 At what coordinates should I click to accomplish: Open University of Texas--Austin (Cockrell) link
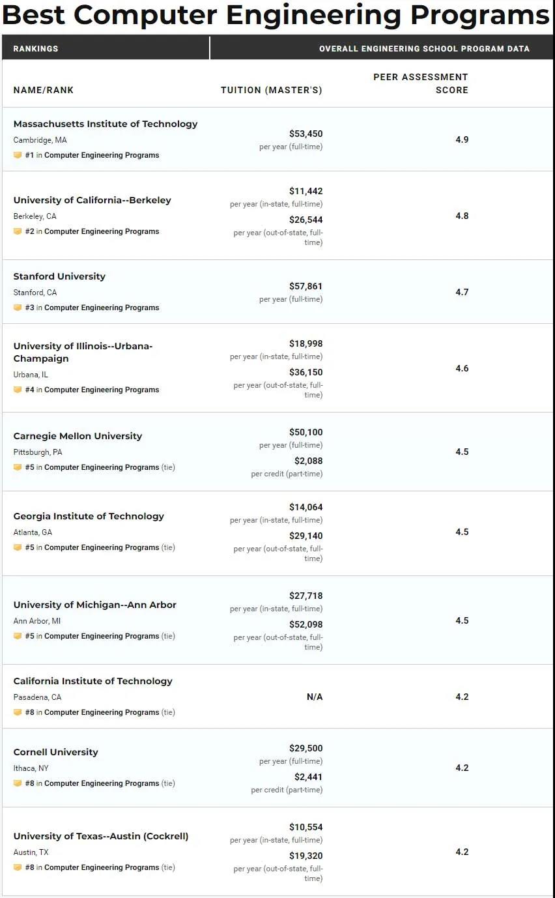(101, 836)
